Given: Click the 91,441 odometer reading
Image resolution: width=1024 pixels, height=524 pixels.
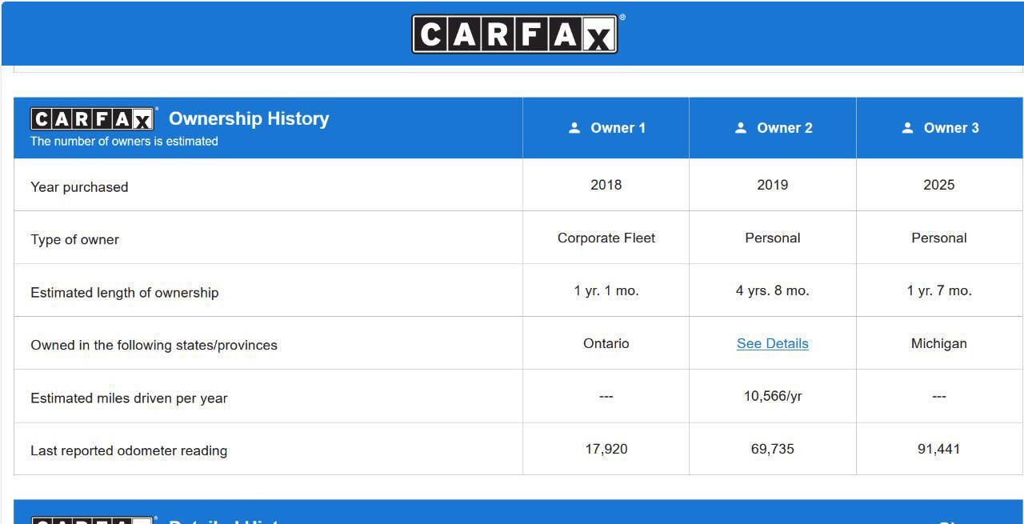Looking at the screenshot, I should 939,449.
